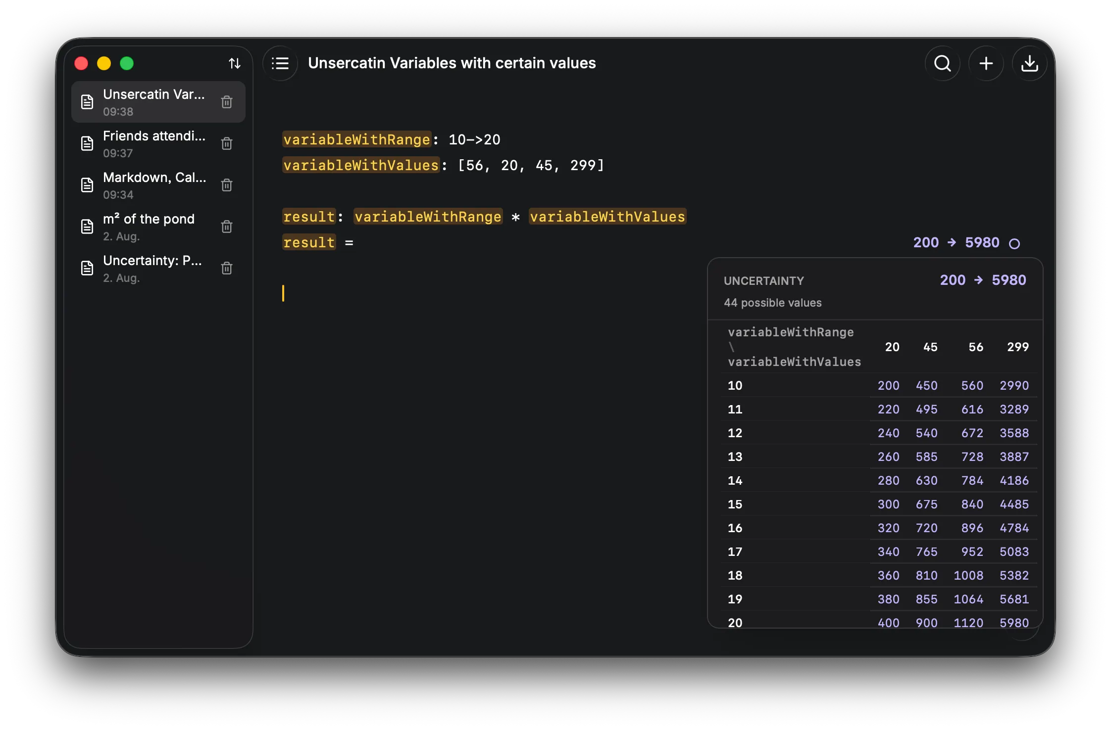Click the cell value 2990
1111x730 pixels.
[1014, 386]
